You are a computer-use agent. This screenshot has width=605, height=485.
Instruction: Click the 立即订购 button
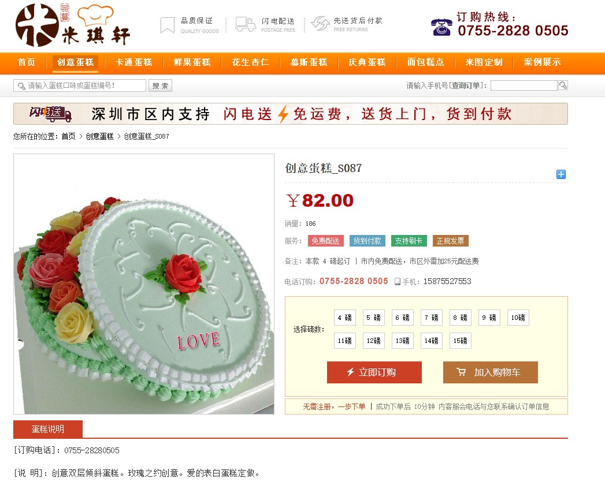tap(374, 372)
